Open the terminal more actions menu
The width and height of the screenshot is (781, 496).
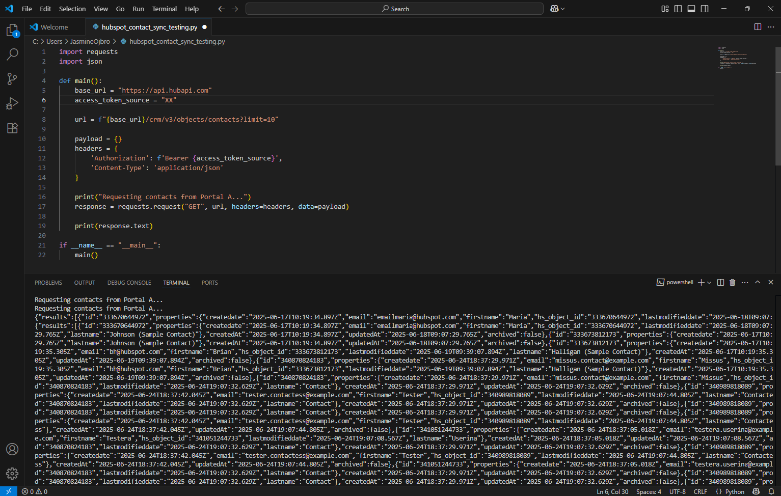click(x=744, y=282)
